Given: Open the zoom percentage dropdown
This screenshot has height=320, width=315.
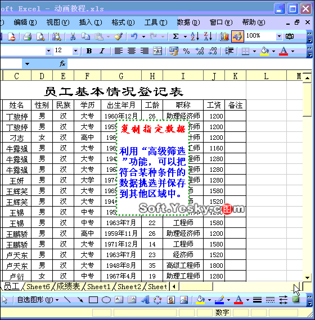Looking at the screenshot, I should pyautogui.click(x=279, y=36).
